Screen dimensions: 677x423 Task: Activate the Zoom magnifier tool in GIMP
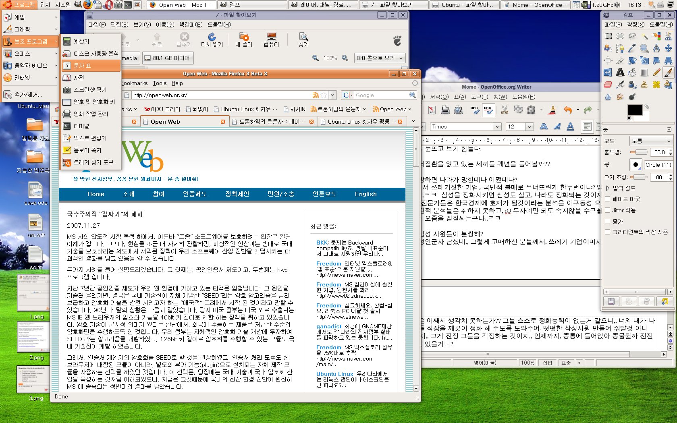pyautogui.click(x=644, y=49)
